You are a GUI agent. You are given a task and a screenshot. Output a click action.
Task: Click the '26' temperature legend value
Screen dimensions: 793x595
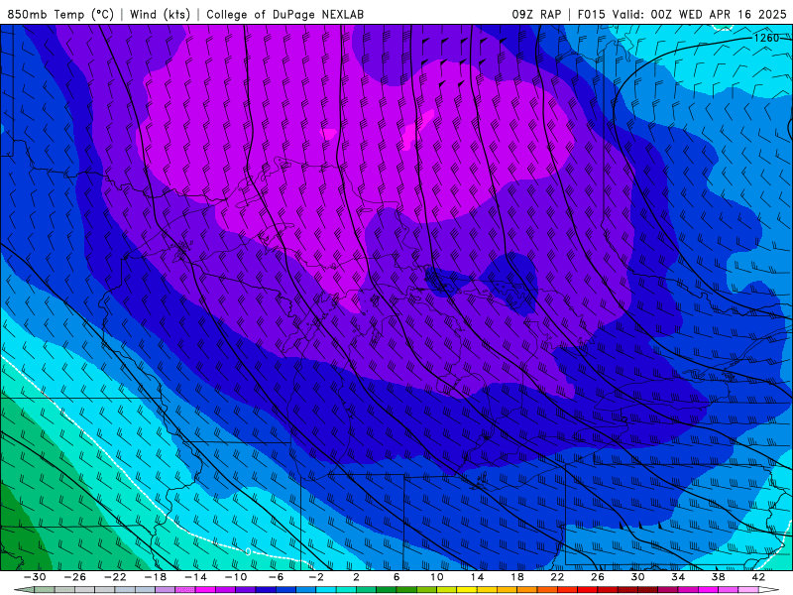(598, 577)
